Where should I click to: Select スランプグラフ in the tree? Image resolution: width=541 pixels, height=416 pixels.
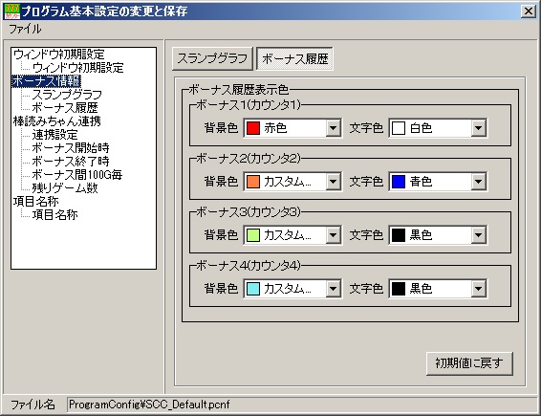[x=67, y=95]
